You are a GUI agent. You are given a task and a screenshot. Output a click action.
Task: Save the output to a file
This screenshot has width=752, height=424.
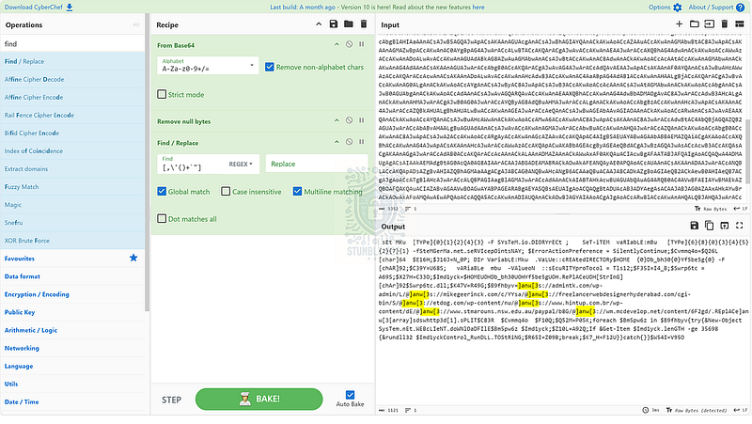tap(694, 226)
